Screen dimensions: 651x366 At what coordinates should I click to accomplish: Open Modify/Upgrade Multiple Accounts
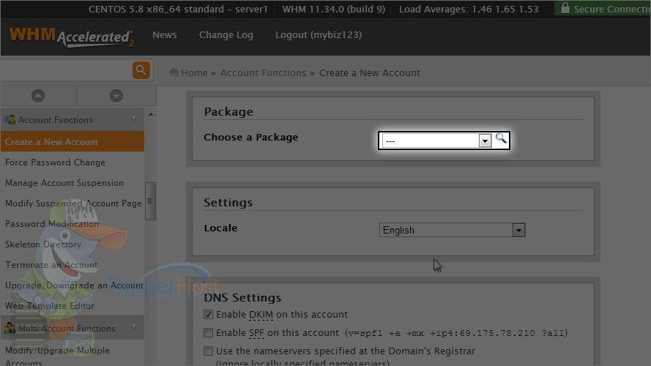(x=57, y=356)
